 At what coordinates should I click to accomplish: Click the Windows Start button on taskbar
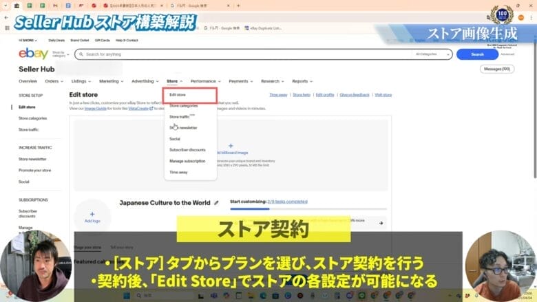tap(127, 296)
